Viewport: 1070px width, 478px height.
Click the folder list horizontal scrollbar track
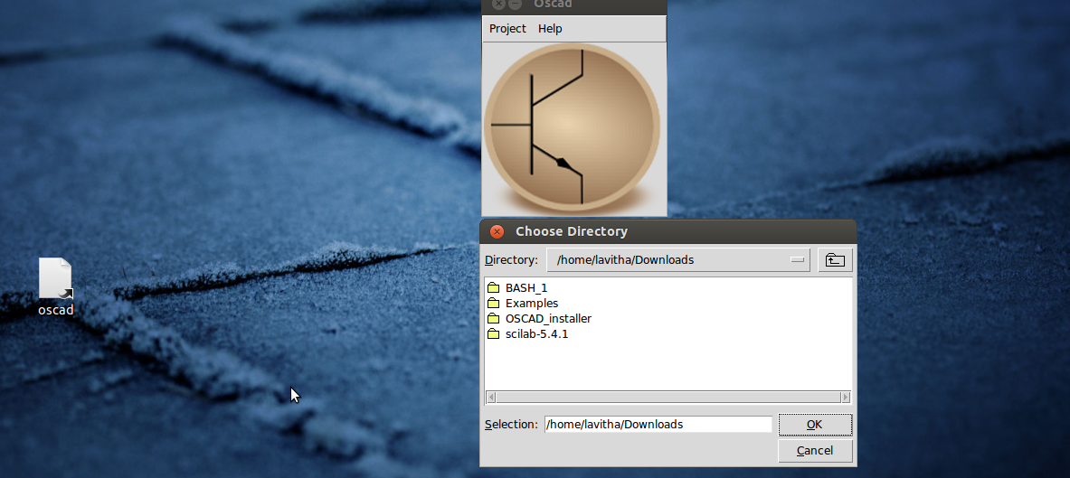coord(668,397)
